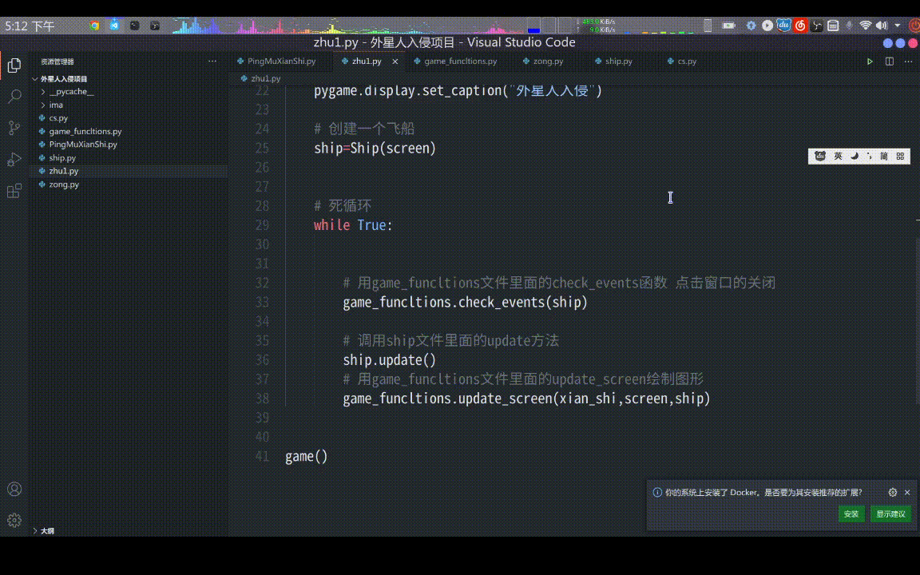Switch to the ship.py tab

pos(618,61)
